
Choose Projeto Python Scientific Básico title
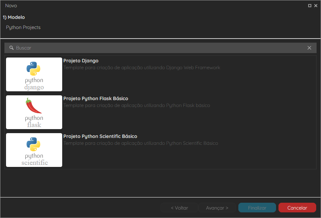[x=100, y=136]
